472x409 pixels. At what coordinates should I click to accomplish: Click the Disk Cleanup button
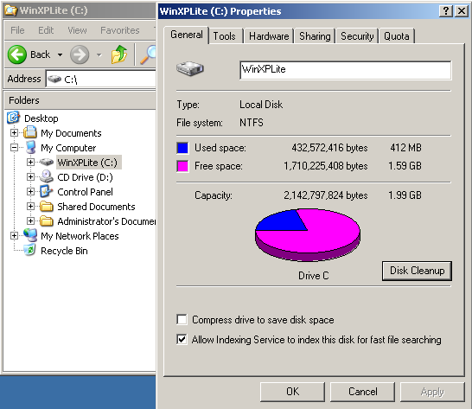point(417,271)
